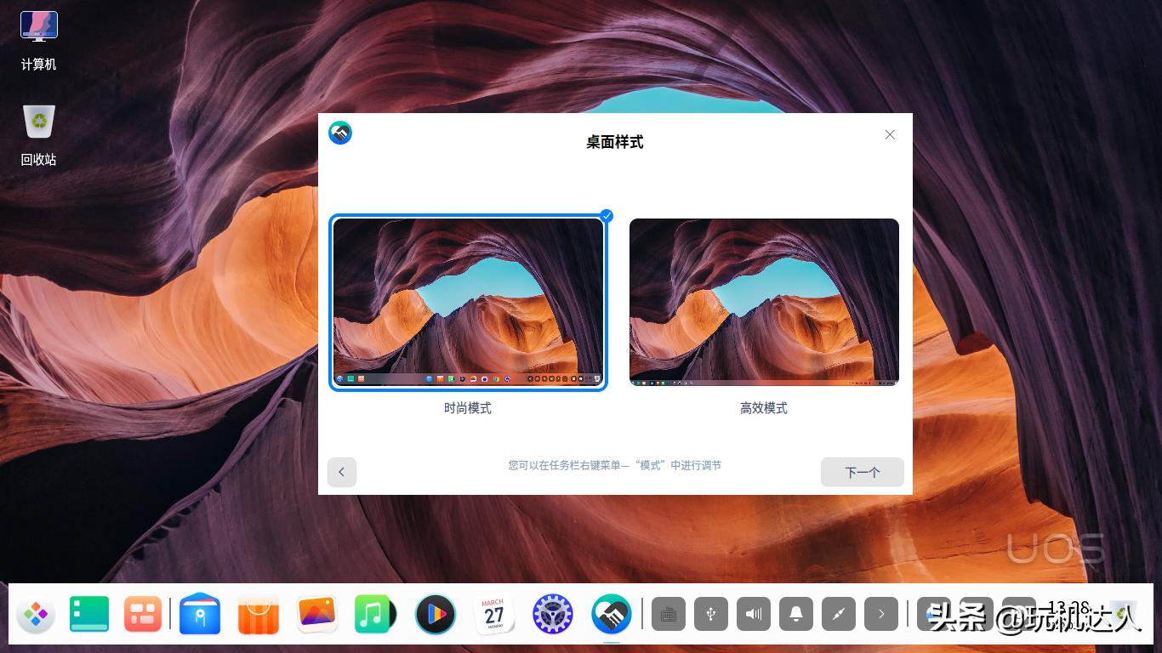The image size is (1162, 653).
Task: Open the Calendar showing March 27
Action: pyautogui.click(x=493, y=614)
